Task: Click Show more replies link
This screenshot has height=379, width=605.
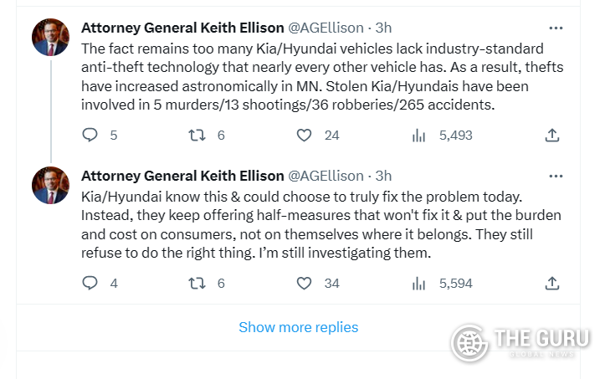Action: [298, 327]
